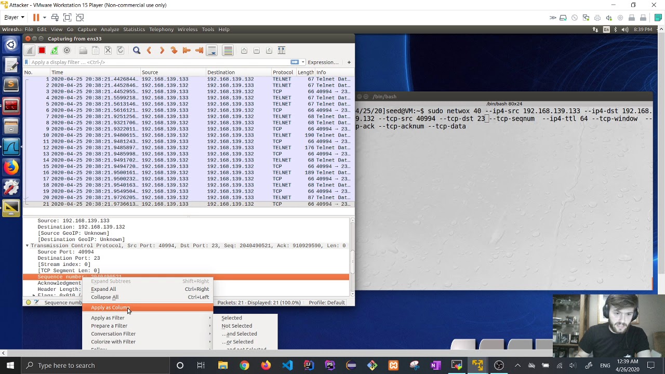This screenshot has width=665, height=374.
Task: Restart the current capture with the green fin icon
Action: click(54, 50)
